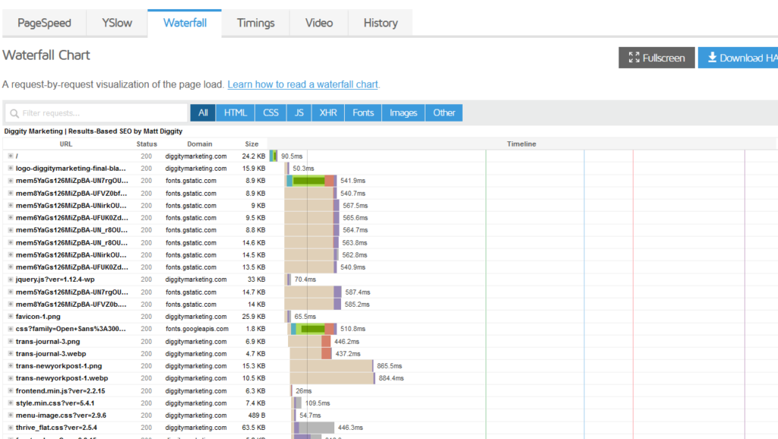The width and height of the screenshot is (778, 439).
Task: Click the Download HAR arrow icon
Action: [x=713, y=58]
